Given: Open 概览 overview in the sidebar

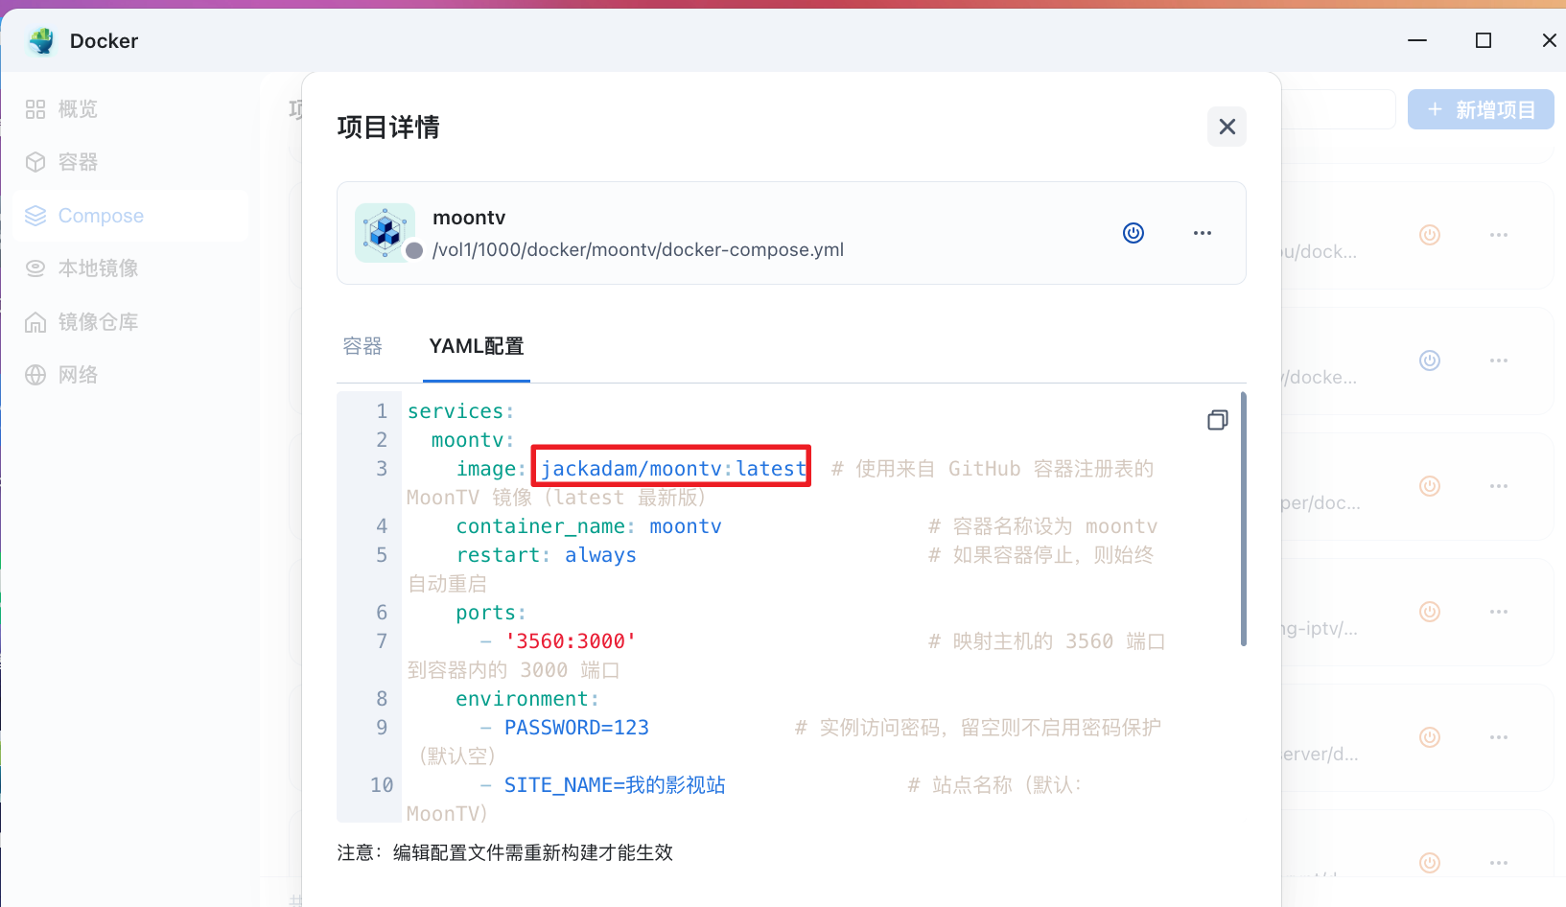Looking at the screenshot, I should point(78,109).
